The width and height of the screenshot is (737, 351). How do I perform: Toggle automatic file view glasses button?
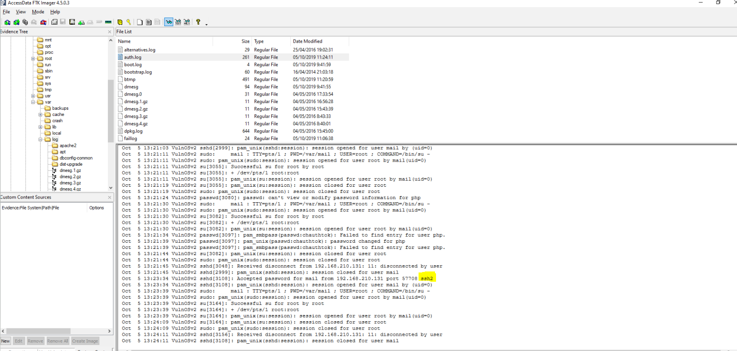(x=168, y=22)
